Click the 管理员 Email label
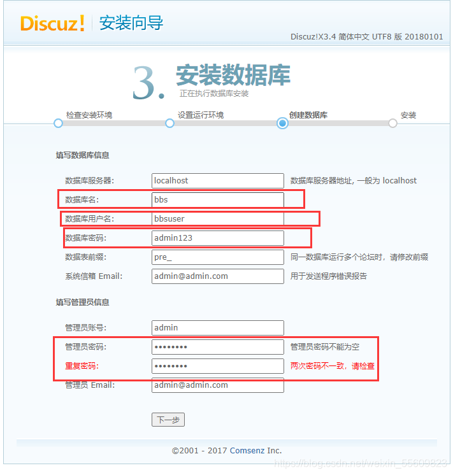This screenshot has width=453, height=475. pyautogui.click(x=90, y=385)
